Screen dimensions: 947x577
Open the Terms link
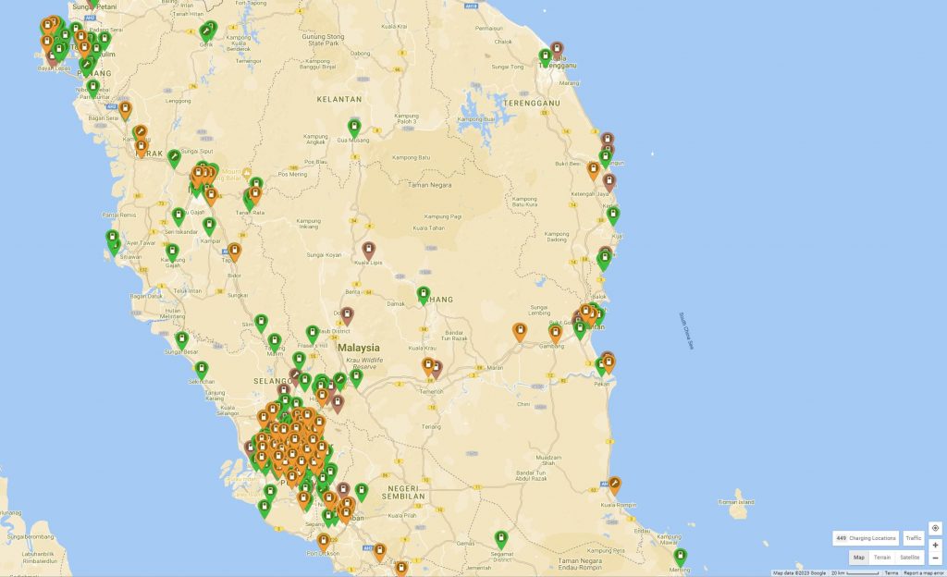(891, 573)
